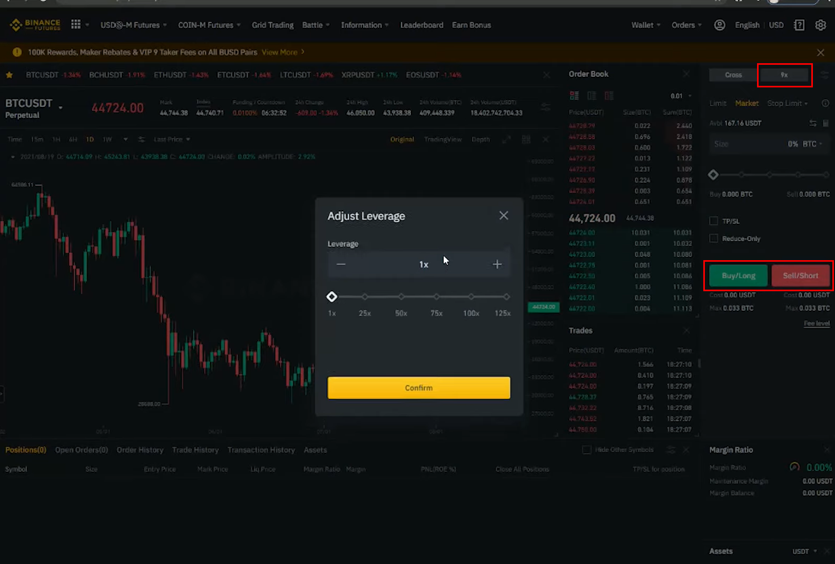Switch to Trade History tab
This screenshot has height=564, width=835.
coord(195,450)
